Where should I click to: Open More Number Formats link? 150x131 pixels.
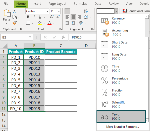(x=123, y=127)
